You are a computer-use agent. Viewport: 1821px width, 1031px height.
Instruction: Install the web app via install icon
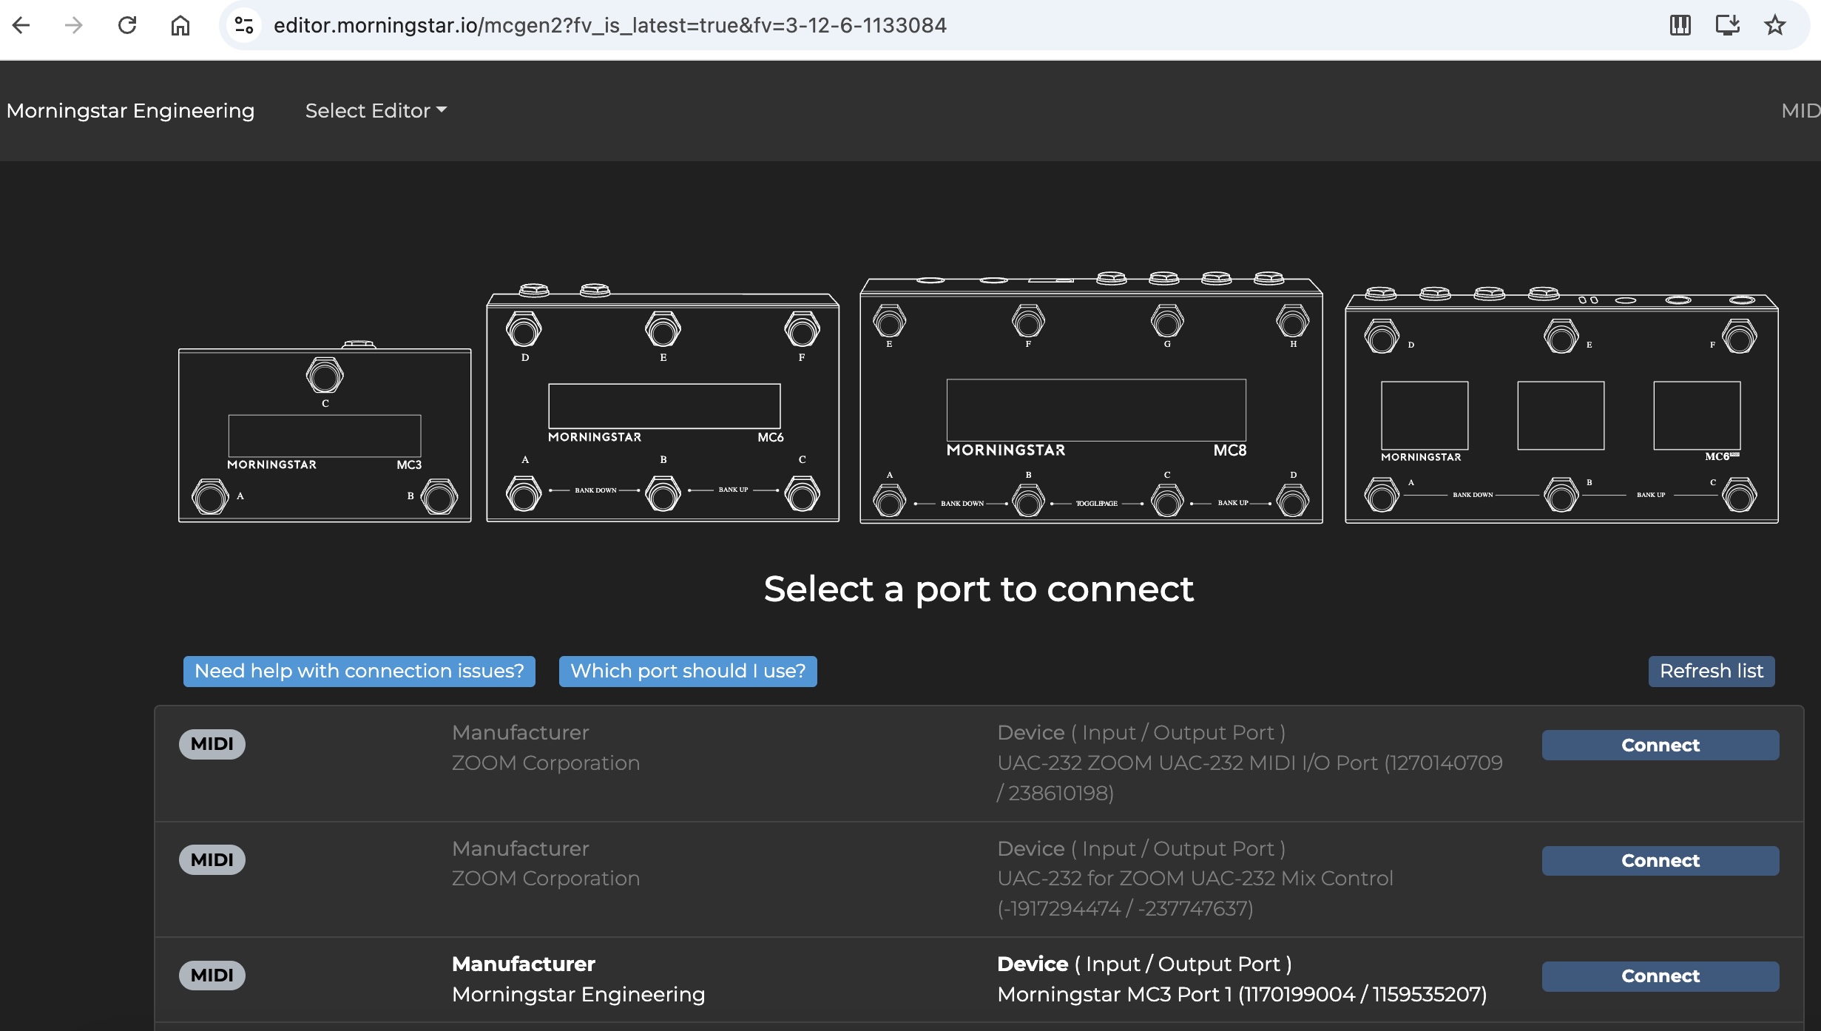[1727, 26]
